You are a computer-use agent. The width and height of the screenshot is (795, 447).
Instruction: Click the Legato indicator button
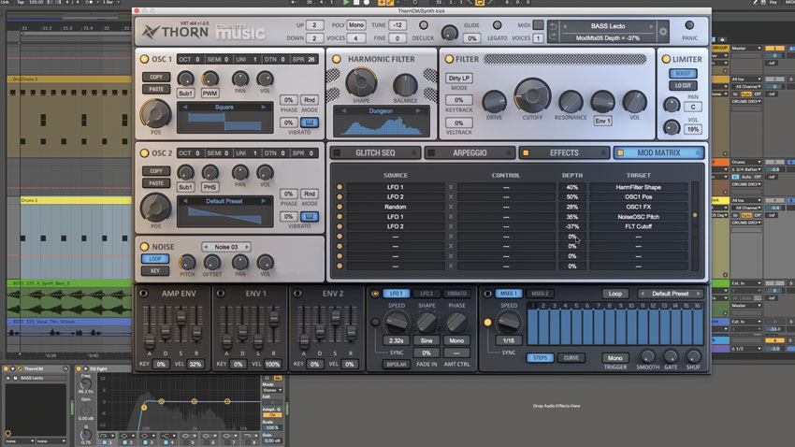pos(497,25)
